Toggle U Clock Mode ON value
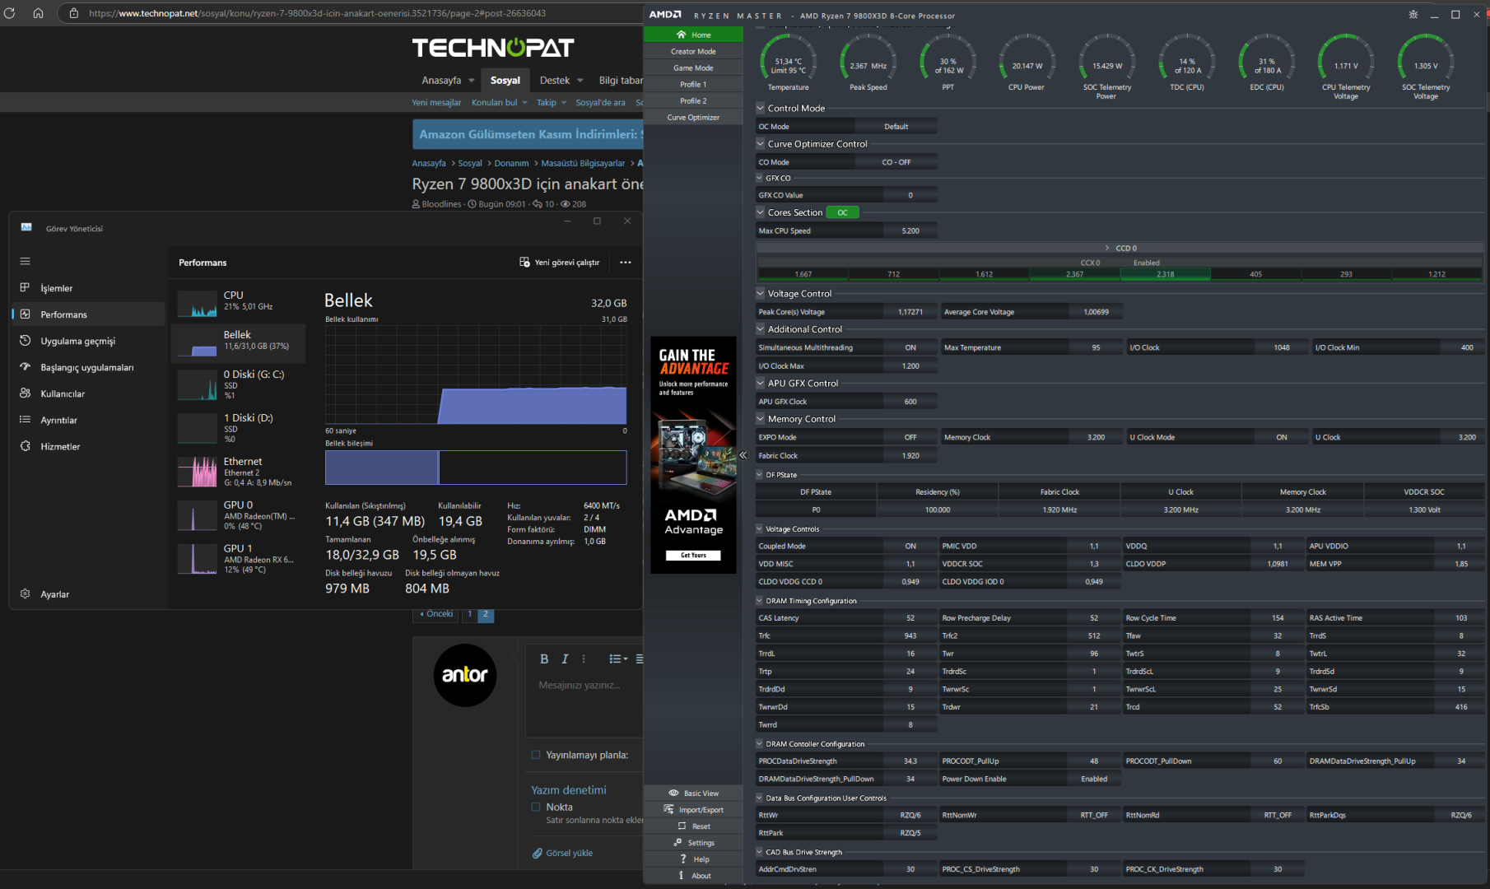This screenshot has height=889, width=1490. pyautogui.click(x=1282, y=437)
